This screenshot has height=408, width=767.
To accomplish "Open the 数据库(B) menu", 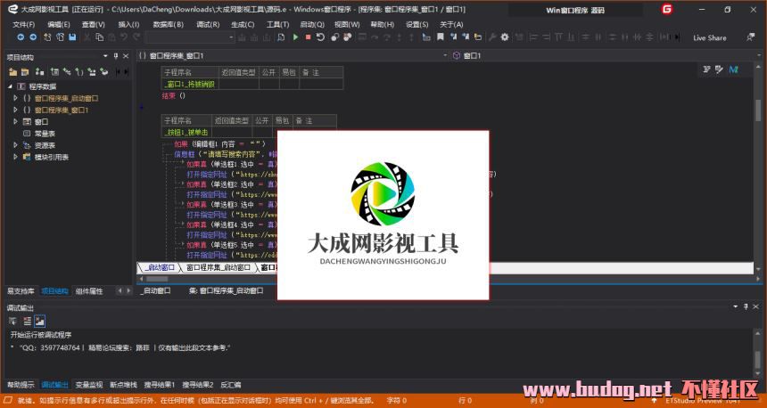I will tap(169, 24).
